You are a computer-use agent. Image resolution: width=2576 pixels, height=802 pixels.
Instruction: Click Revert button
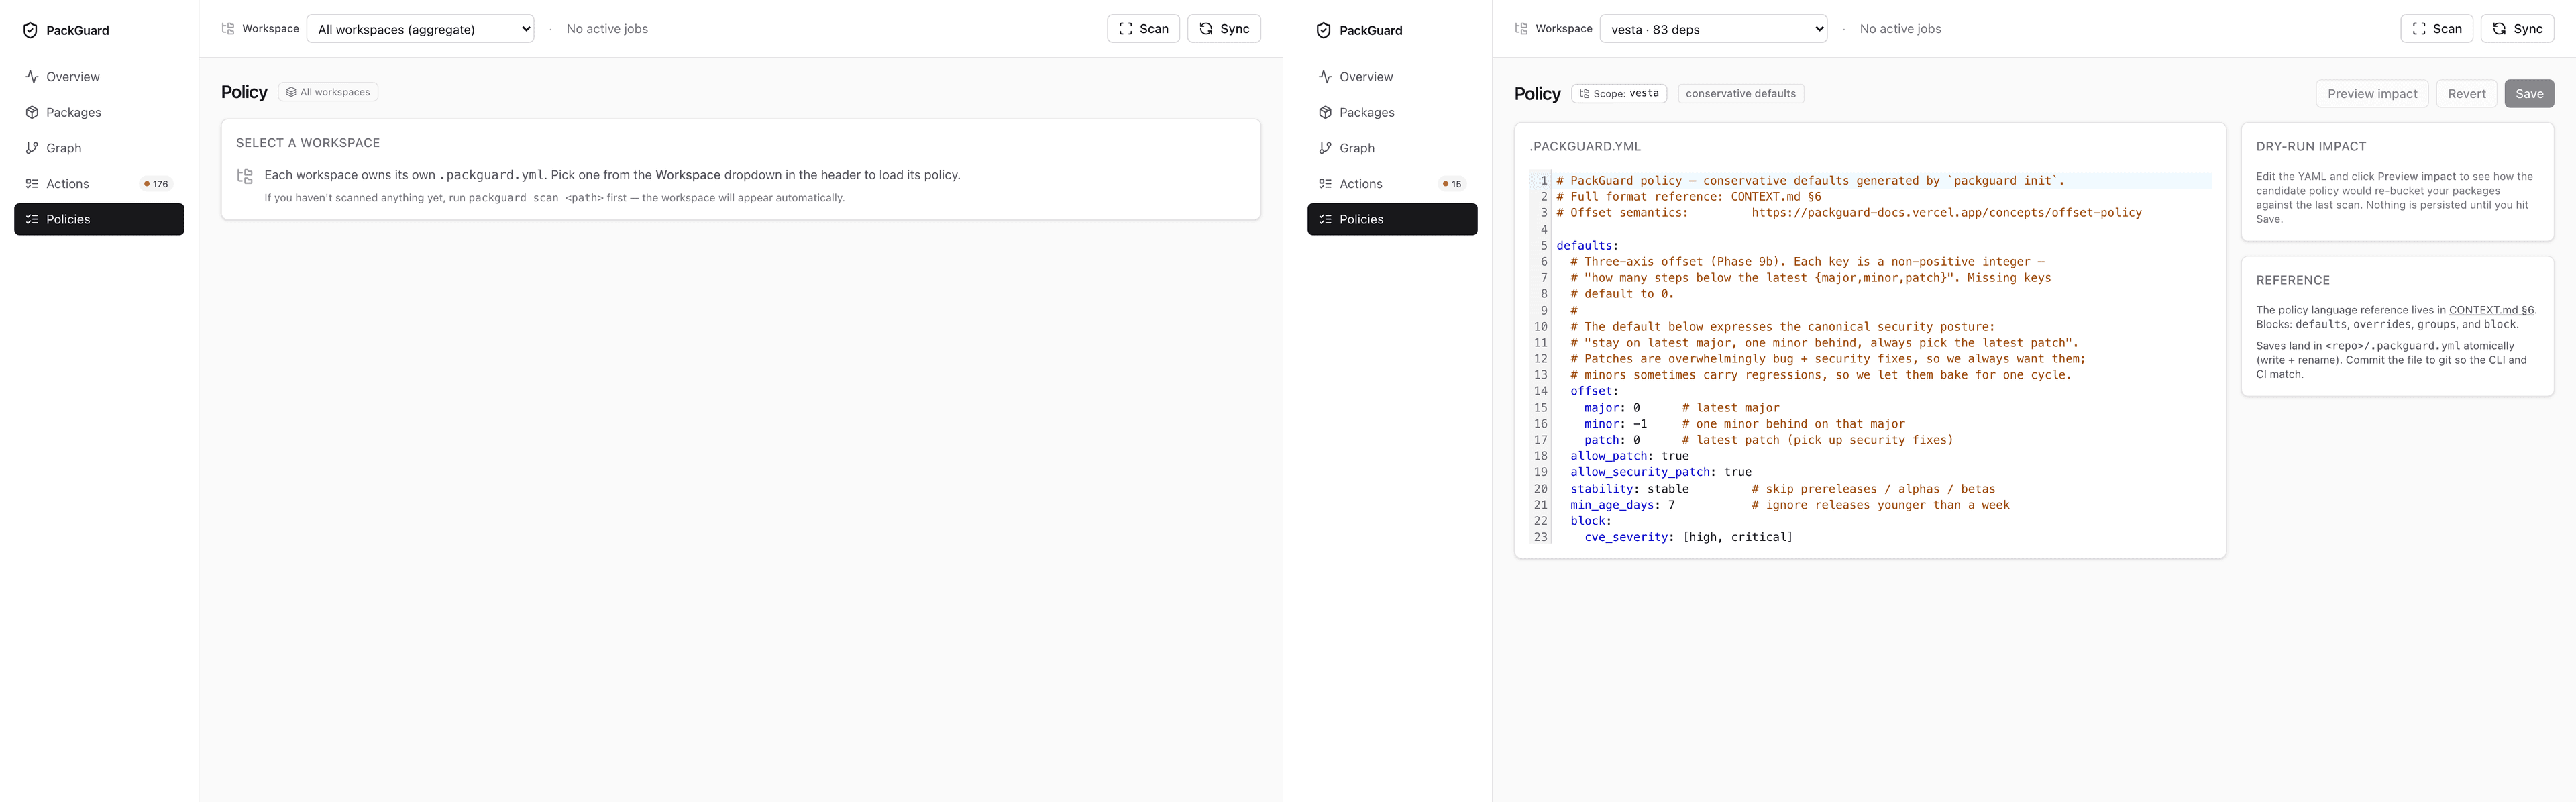coord(2466,93)
